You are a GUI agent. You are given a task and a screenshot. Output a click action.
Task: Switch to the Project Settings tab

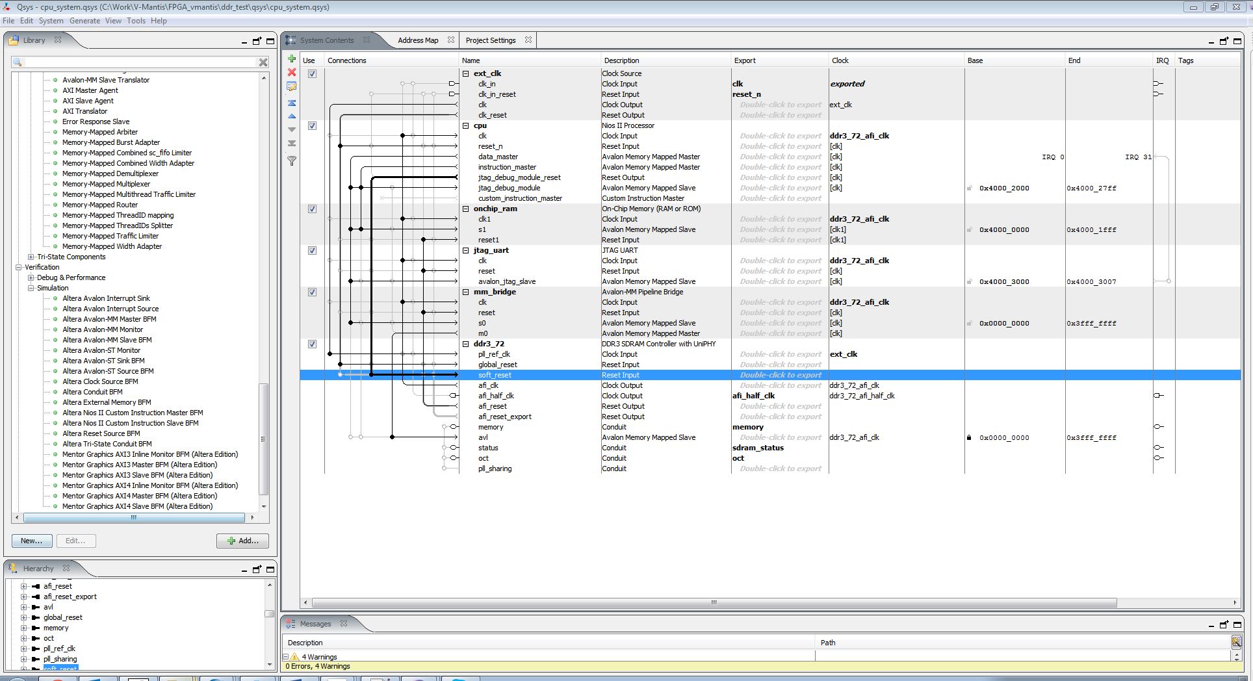pos(490,40)
